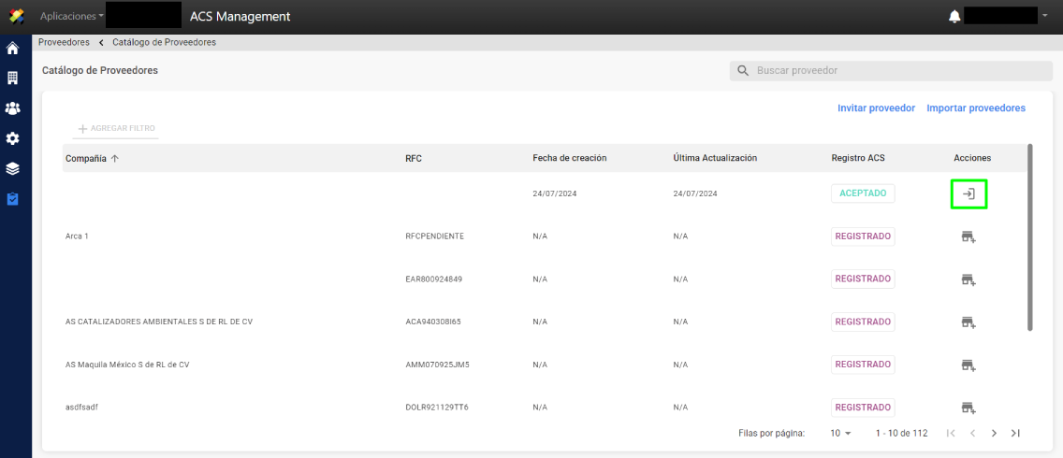Click Proveedores breadcrumb item
The width and height of the screenshot is (1063, 458).
pos(64,42)
